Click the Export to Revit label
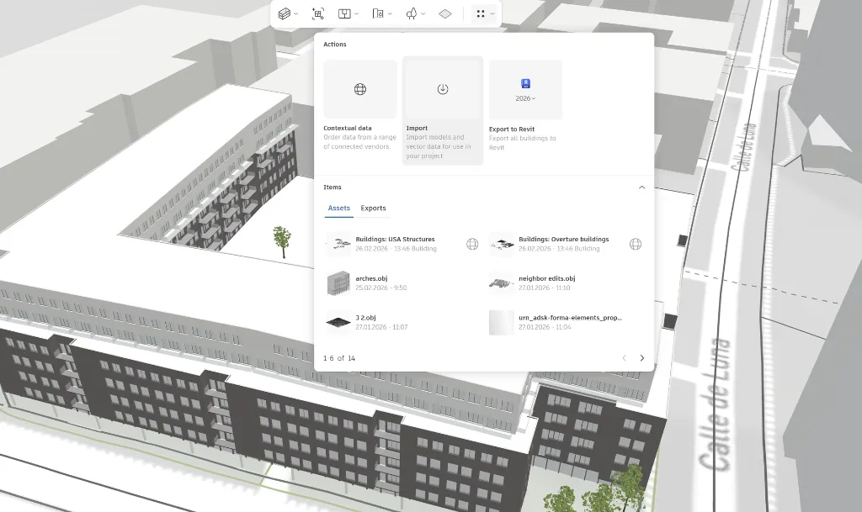 click(512, 129)
